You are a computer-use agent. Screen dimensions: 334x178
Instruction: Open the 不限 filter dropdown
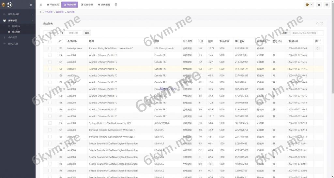coord(285,33)
